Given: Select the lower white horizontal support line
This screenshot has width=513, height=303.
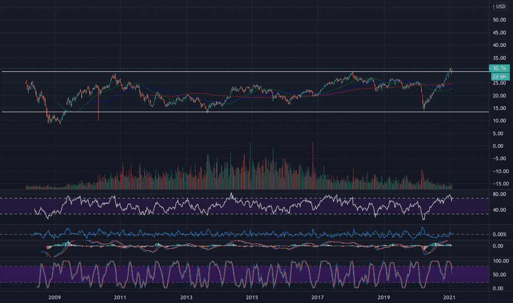Looking at the screenshot, I should [245, 112].
